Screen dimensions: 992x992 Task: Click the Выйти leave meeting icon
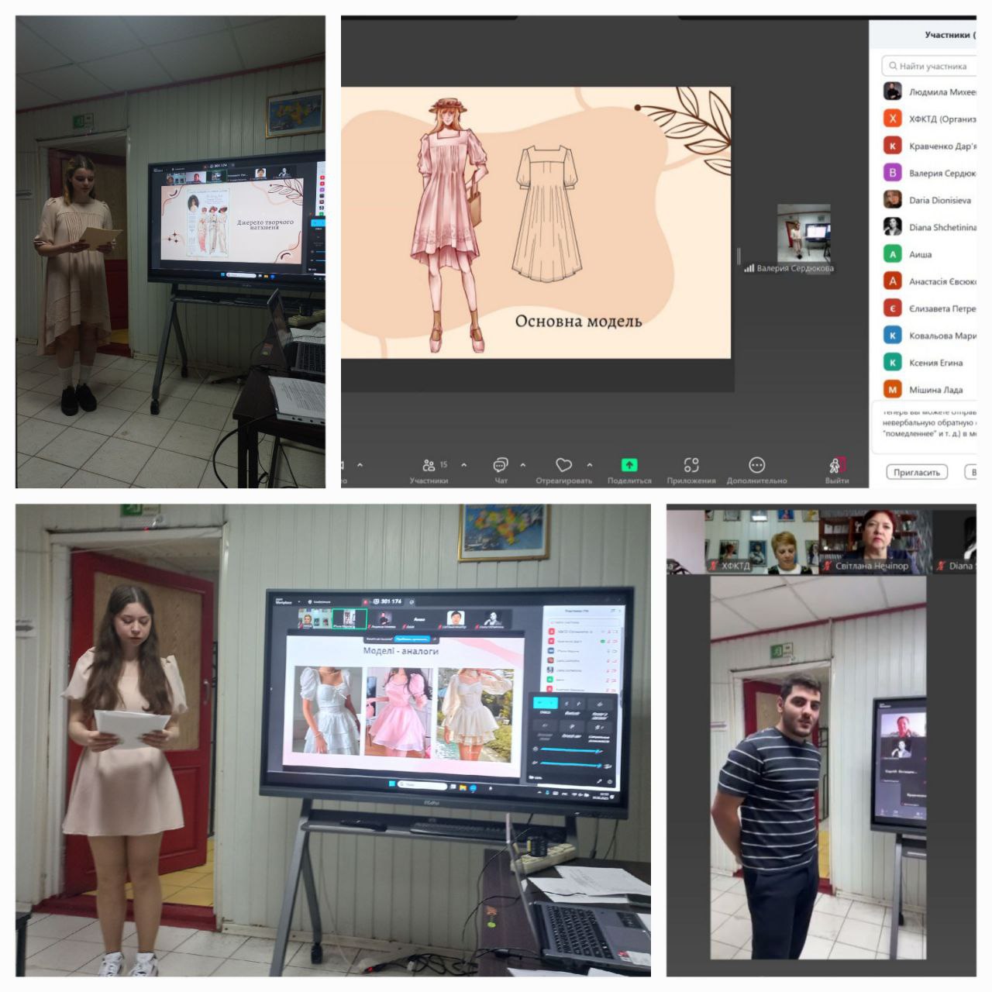836,465
